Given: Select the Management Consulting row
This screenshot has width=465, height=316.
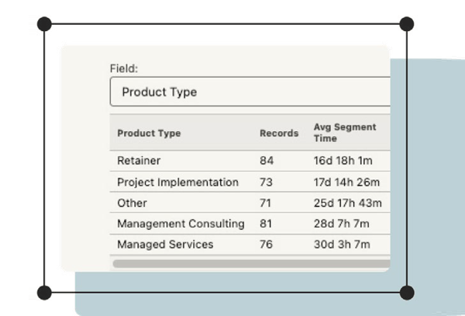Looking at the screenshot, I should click(181, 224).
